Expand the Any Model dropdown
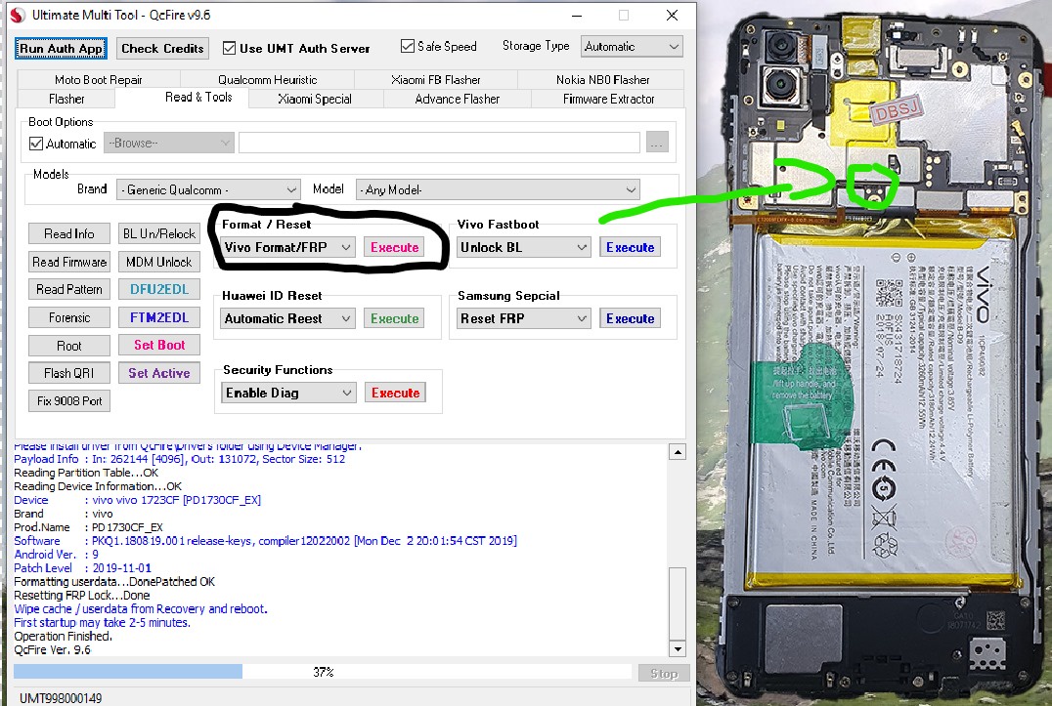 pyautogui.click(x=497, y=189)
